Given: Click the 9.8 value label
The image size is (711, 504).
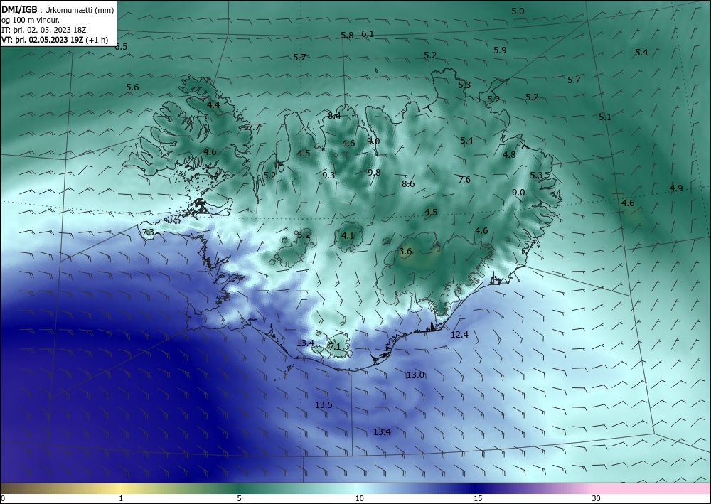Looking at the screenshot, I should [x=374, y=173].
